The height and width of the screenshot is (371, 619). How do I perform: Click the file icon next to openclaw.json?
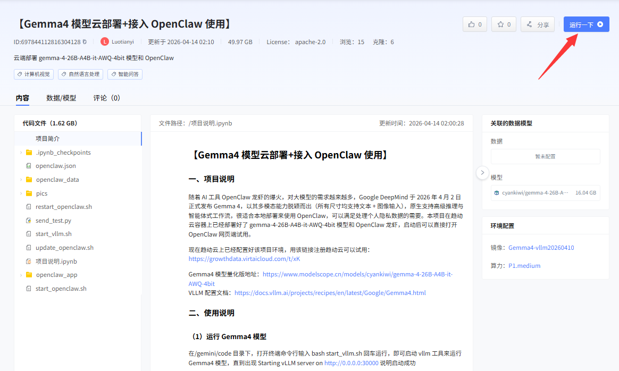click(28, 166)
